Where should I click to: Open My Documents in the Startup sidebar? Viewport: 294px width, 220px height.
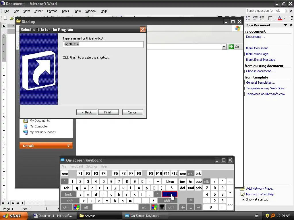click(x=40, y=121)
